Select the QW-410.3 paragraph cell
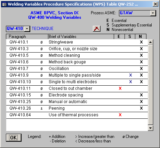160x148 pixels. click(x=19, y=49)
